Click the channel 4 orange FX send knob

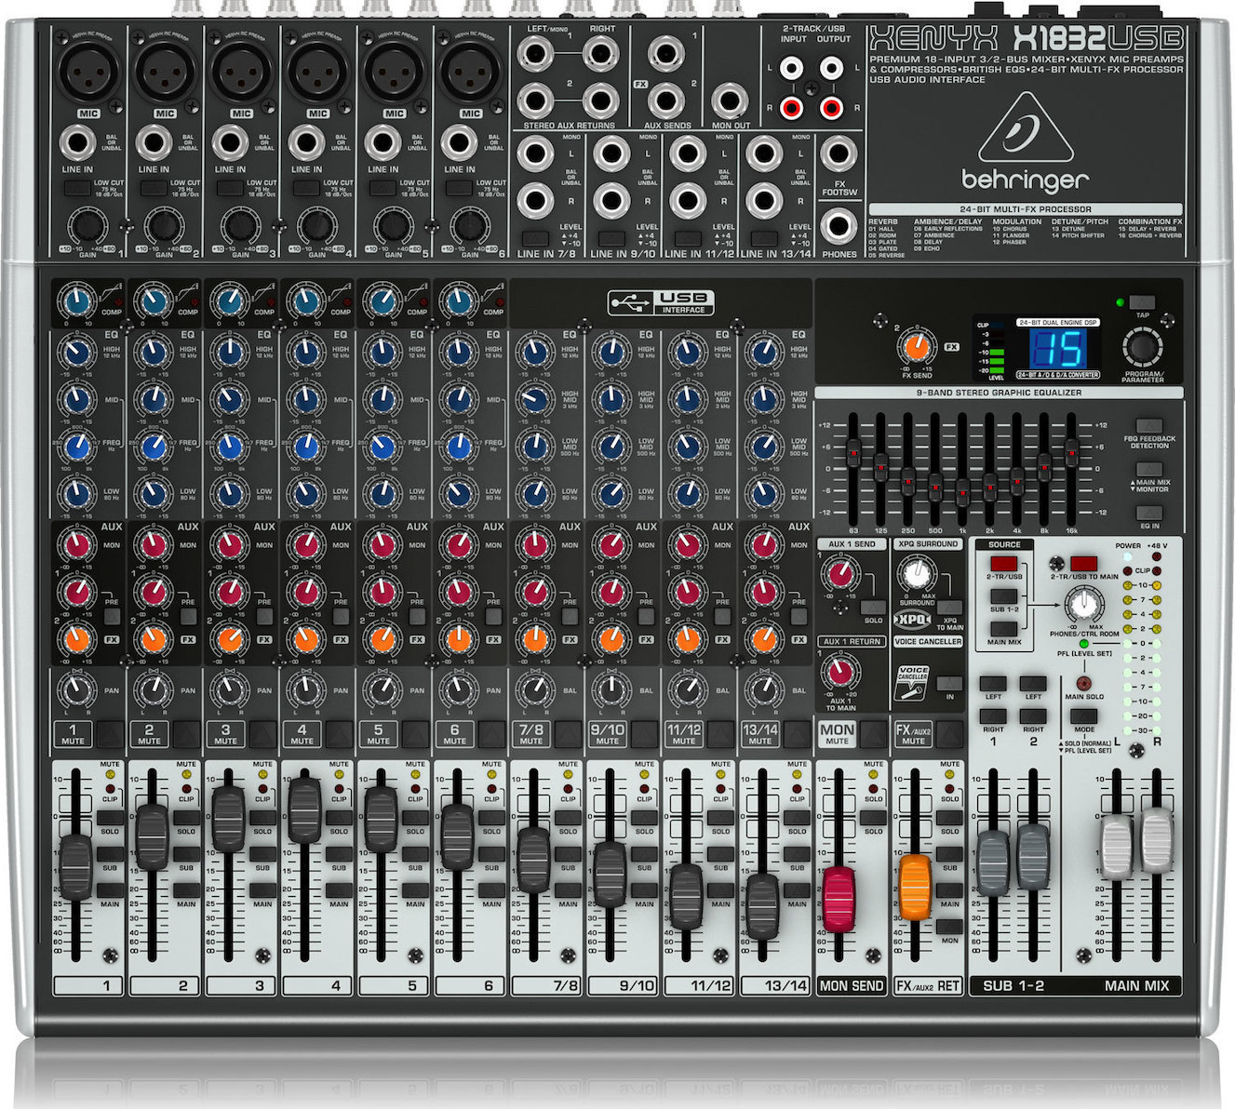pyautogui.click(x=305, y=638)
